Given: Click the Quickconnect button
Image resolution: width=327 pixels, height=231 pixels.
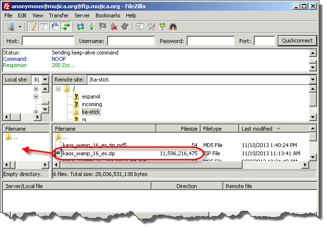Looking at the screenshot, I should (x=298, y=41).
